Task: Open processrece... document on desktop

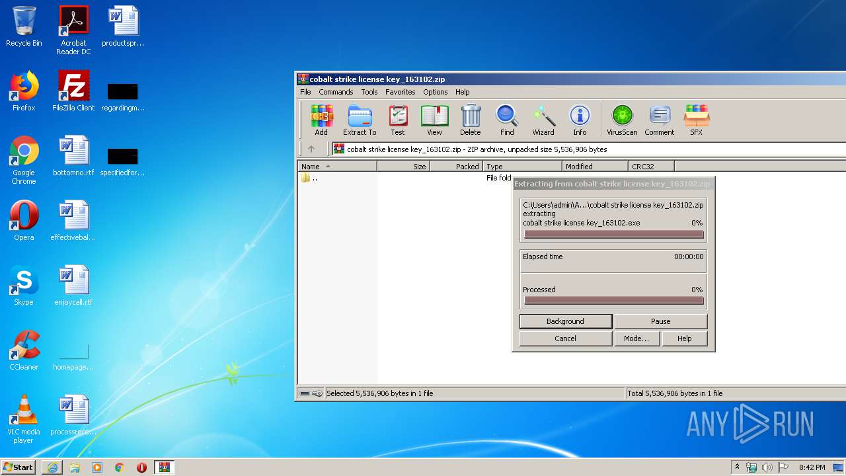Action: coord(73,415)
